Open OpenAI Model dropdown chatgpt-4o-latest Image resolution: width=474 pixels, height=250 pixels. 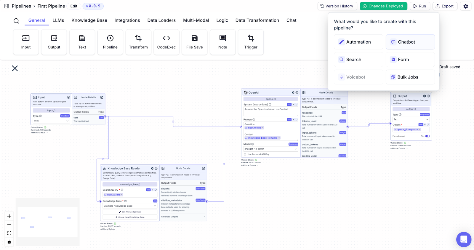[270, 149]
